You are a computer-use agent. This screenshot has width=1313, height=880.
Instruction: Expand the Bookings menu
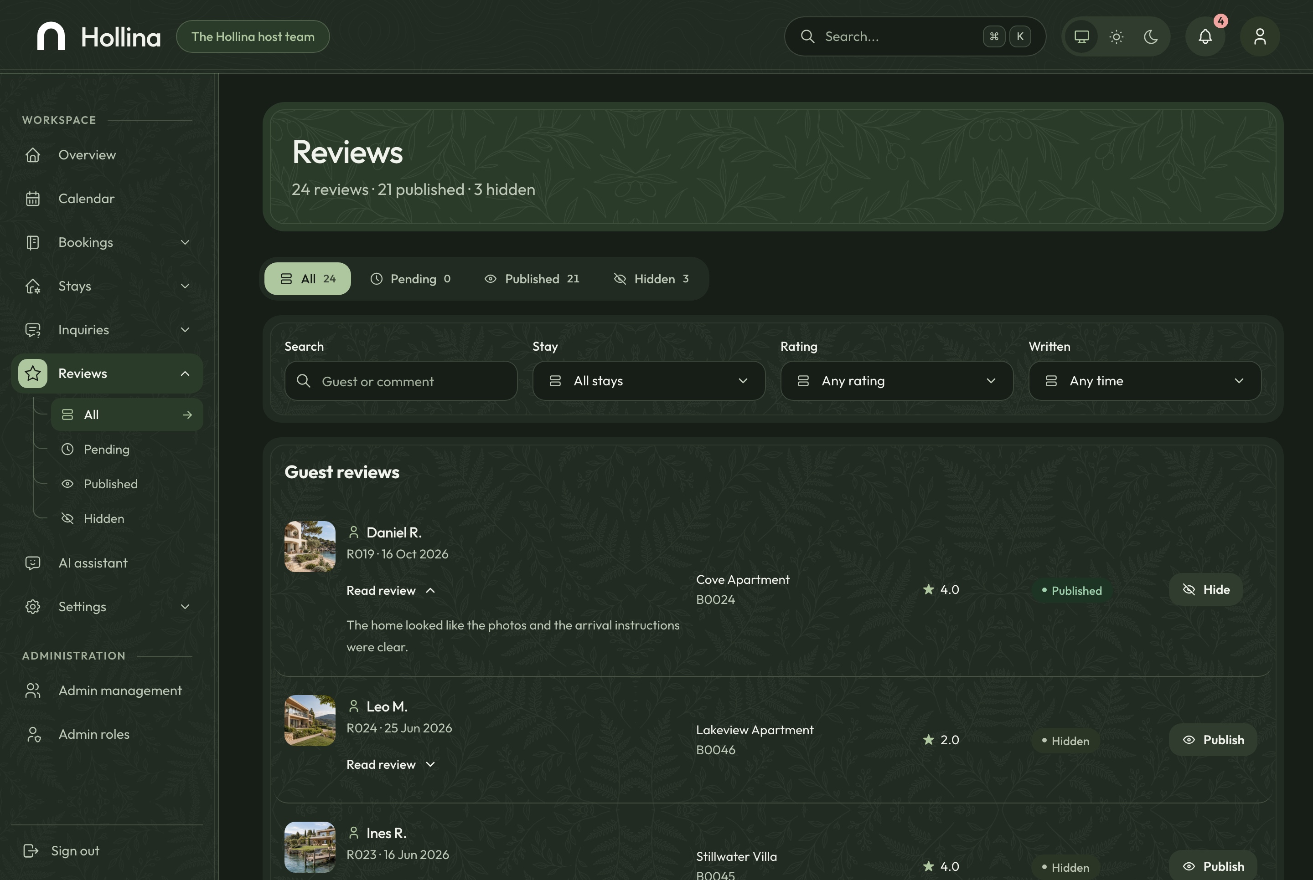[107, 242]
